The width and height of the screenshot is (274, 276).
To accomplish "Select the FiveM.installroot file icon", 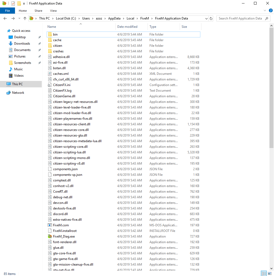I will [50, 231].
